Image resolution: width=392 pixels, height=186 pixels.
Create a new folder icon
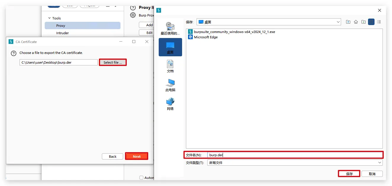point(364,22)
